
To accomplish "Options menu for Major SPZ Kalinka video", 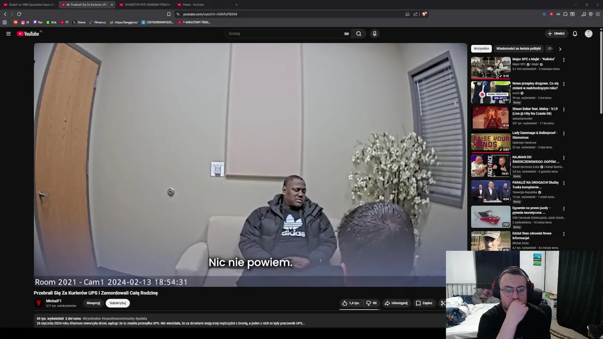I will point(563,60).
